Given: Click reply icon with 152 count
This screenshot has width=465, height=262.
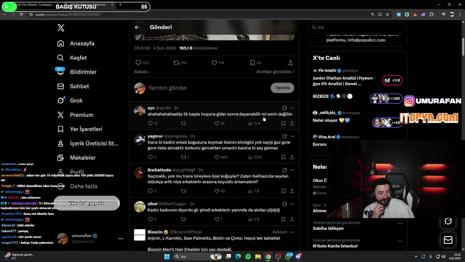Looking at the screenshot, I should [x=138, y=63].
